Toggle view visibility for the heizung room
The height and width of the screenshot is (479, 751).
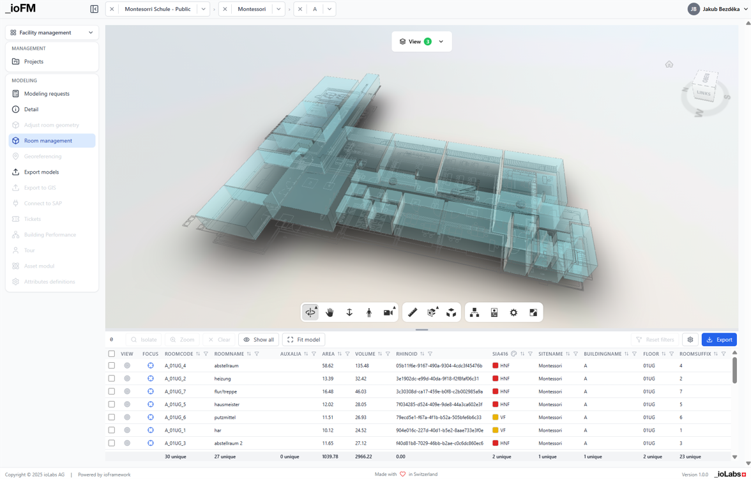pos(127,378)
